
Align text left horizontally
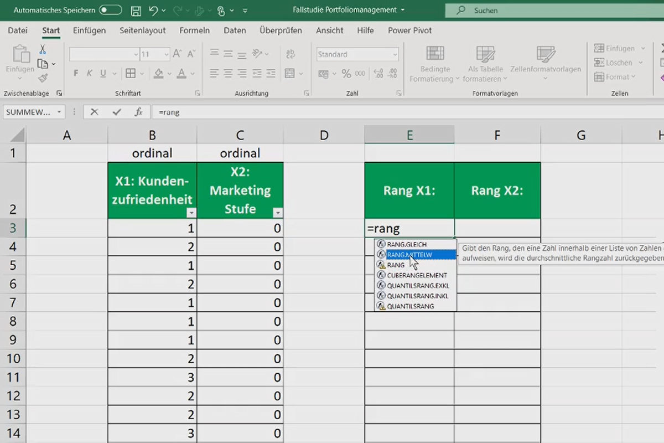click(215, 73)
